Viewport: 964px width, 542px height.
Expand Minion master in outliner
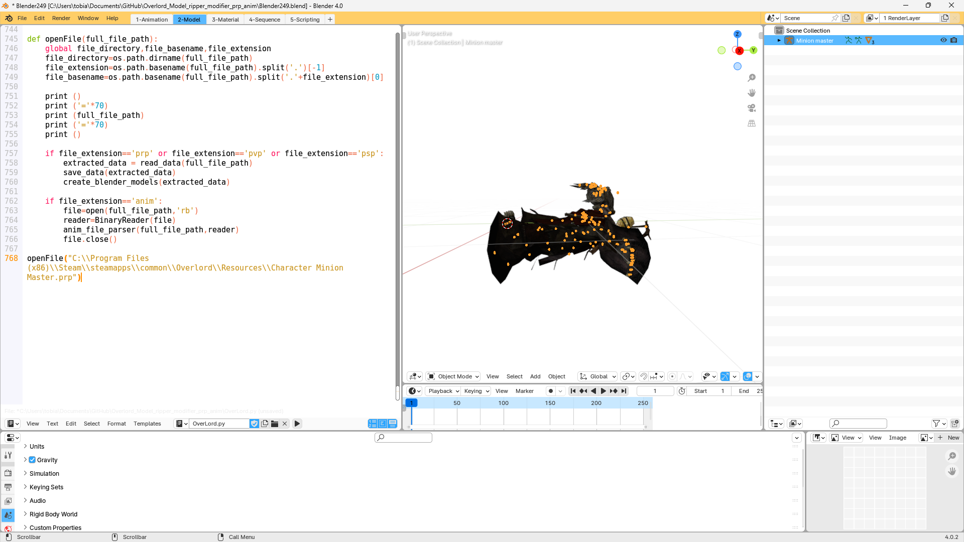point(779,41)
